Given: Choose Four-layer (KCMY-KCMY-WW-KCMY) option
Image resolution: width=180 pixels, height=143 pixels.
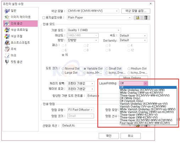Looking at the screenshot, I should [148, 123].
